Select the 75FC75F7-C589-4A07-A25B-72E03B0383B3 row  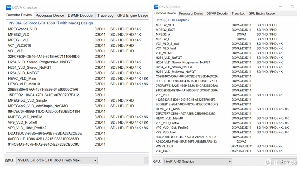point(203,114)
